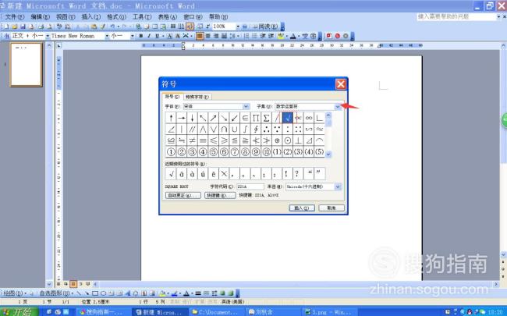The image size is (507, 316).
Task: Open the 文件 File menu
Action: [x=15, y=17]
